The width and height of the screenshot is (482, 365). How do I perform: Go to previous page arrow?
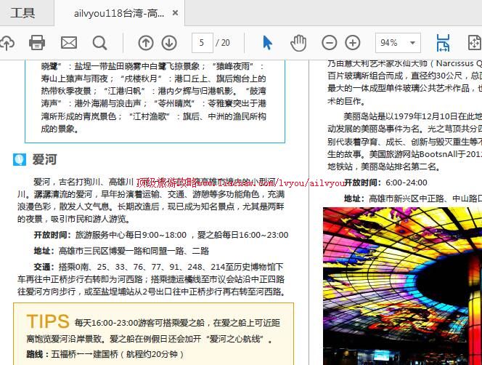[x=146, y=43]
